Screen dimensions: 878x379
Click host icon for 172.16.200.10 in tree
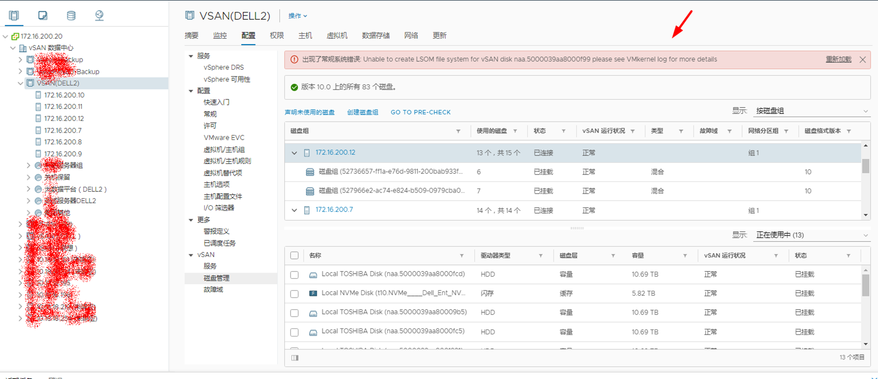[38, 95]
